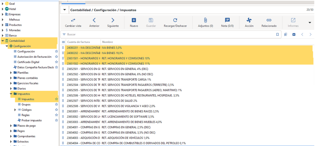
Task: Click the Cambiar vista toolbar icon
Action: tap(73, 20)
